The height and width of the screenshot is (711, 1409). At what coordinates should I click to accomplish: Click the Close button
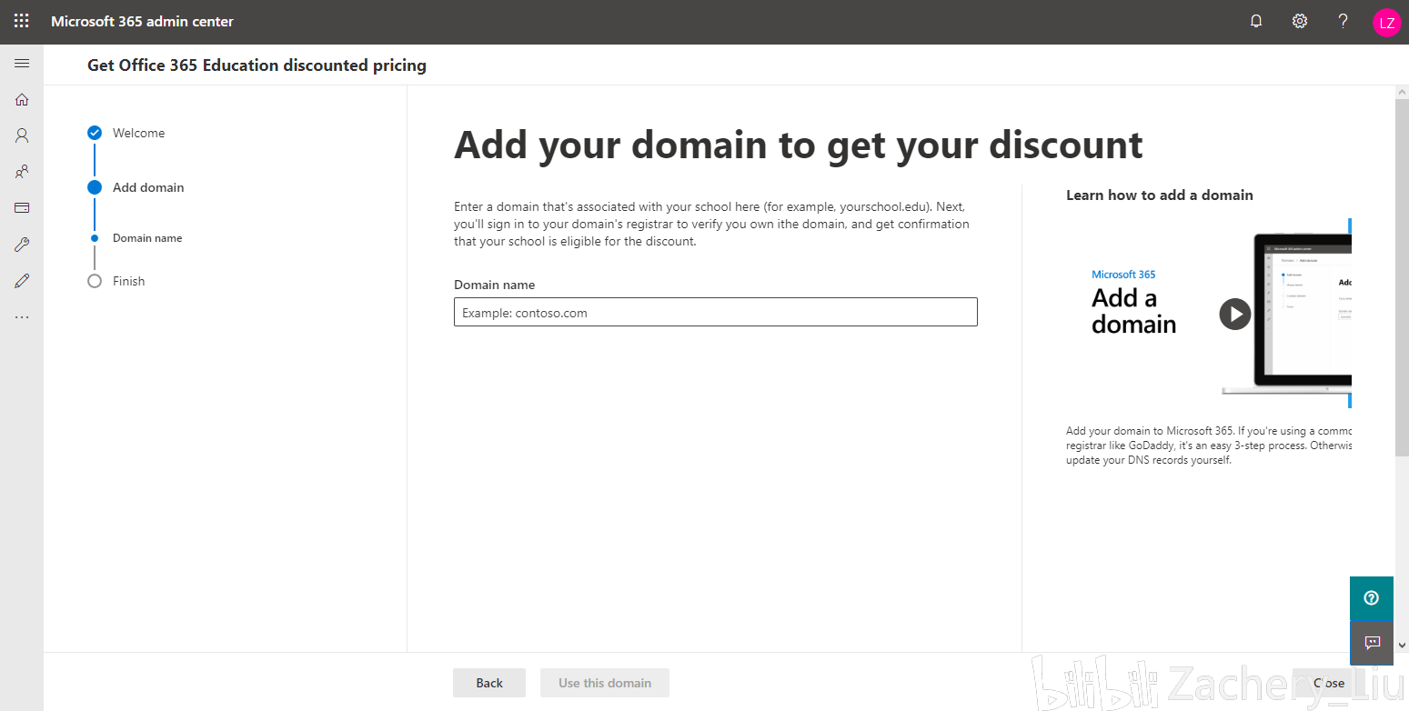click(1329, 683)
